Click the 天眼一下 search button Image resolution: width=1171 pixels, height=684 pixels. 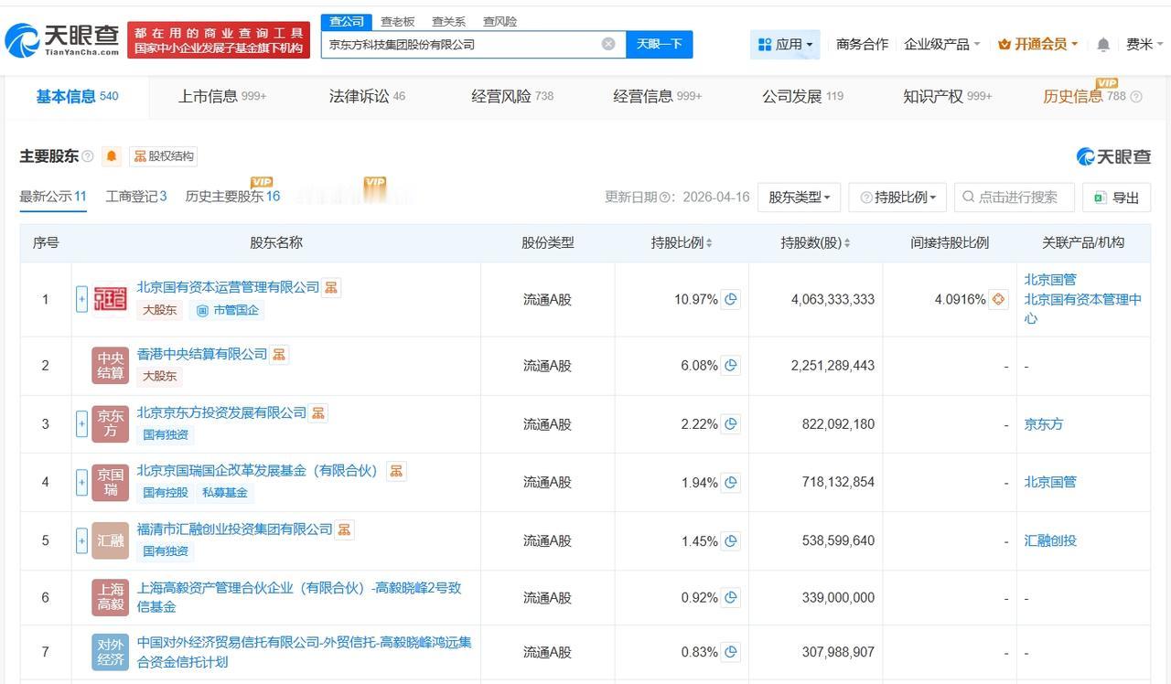(x=659, y=44)
